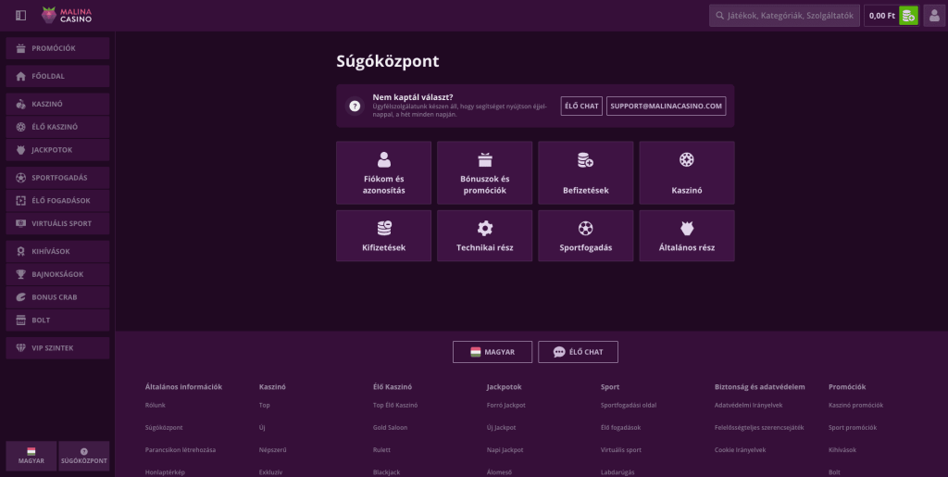Open the user profile icon
Viewport: 948px width, 477px height.
934,15
